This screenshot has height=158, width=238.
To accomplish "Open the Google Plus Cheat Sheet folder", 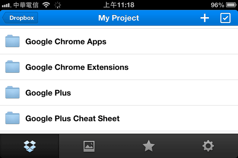I will point(119,118).
